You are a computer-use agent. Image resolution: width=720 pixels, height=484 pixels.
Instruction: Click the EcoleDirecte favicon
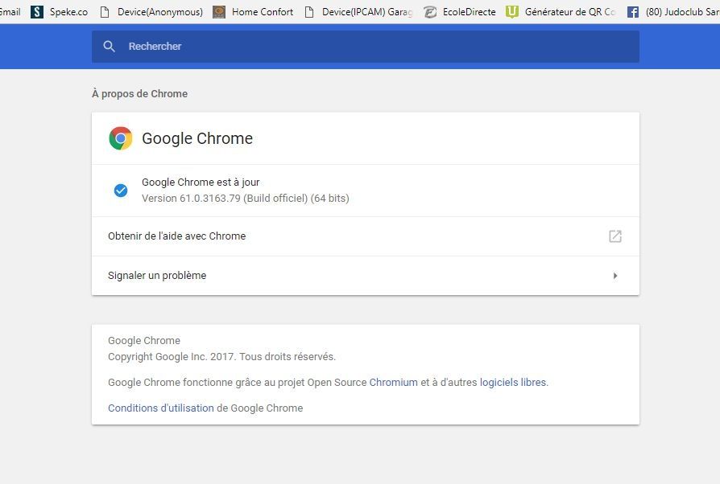(430, 12)
